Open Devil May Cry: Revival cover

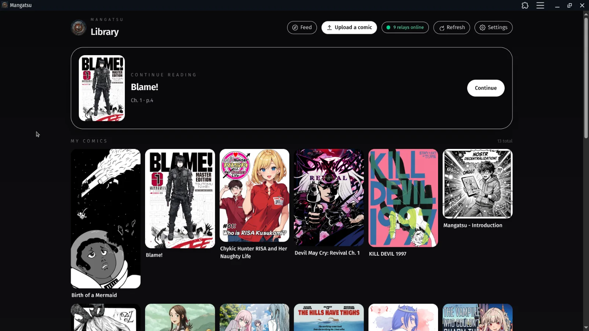click(x=329, y=197)
